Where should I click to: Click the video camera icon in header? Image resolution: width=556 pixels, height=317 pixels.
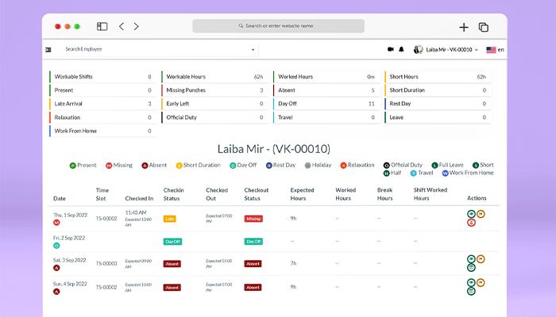[391, 49]
